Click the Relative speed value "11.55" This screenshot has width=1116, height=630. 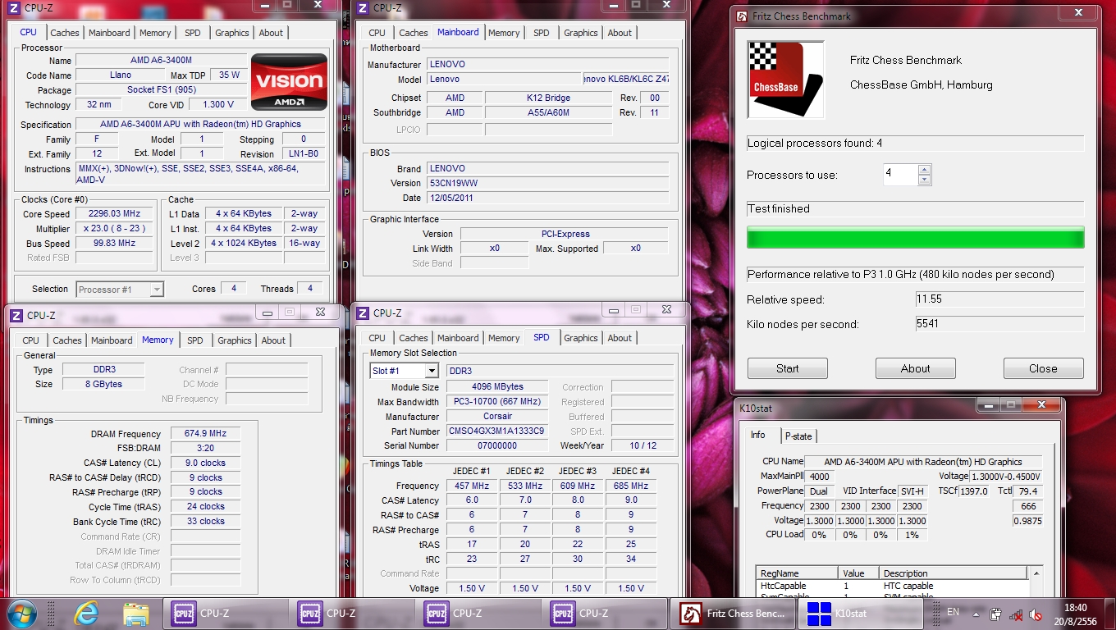point(999,299)
